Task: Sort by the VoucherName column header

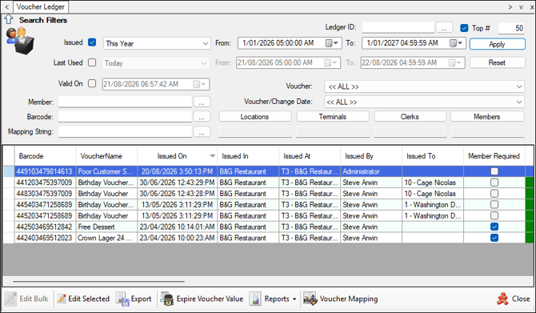Action: point(106,156)
